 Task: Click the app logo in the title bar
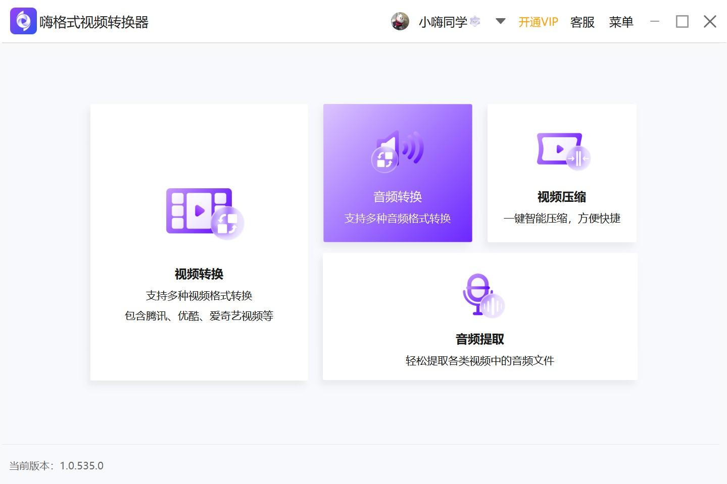tap(23, 21)
